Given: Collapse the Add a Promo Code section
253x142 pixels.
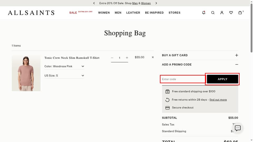Looking at the screenshot, I should tap(200, 65).
